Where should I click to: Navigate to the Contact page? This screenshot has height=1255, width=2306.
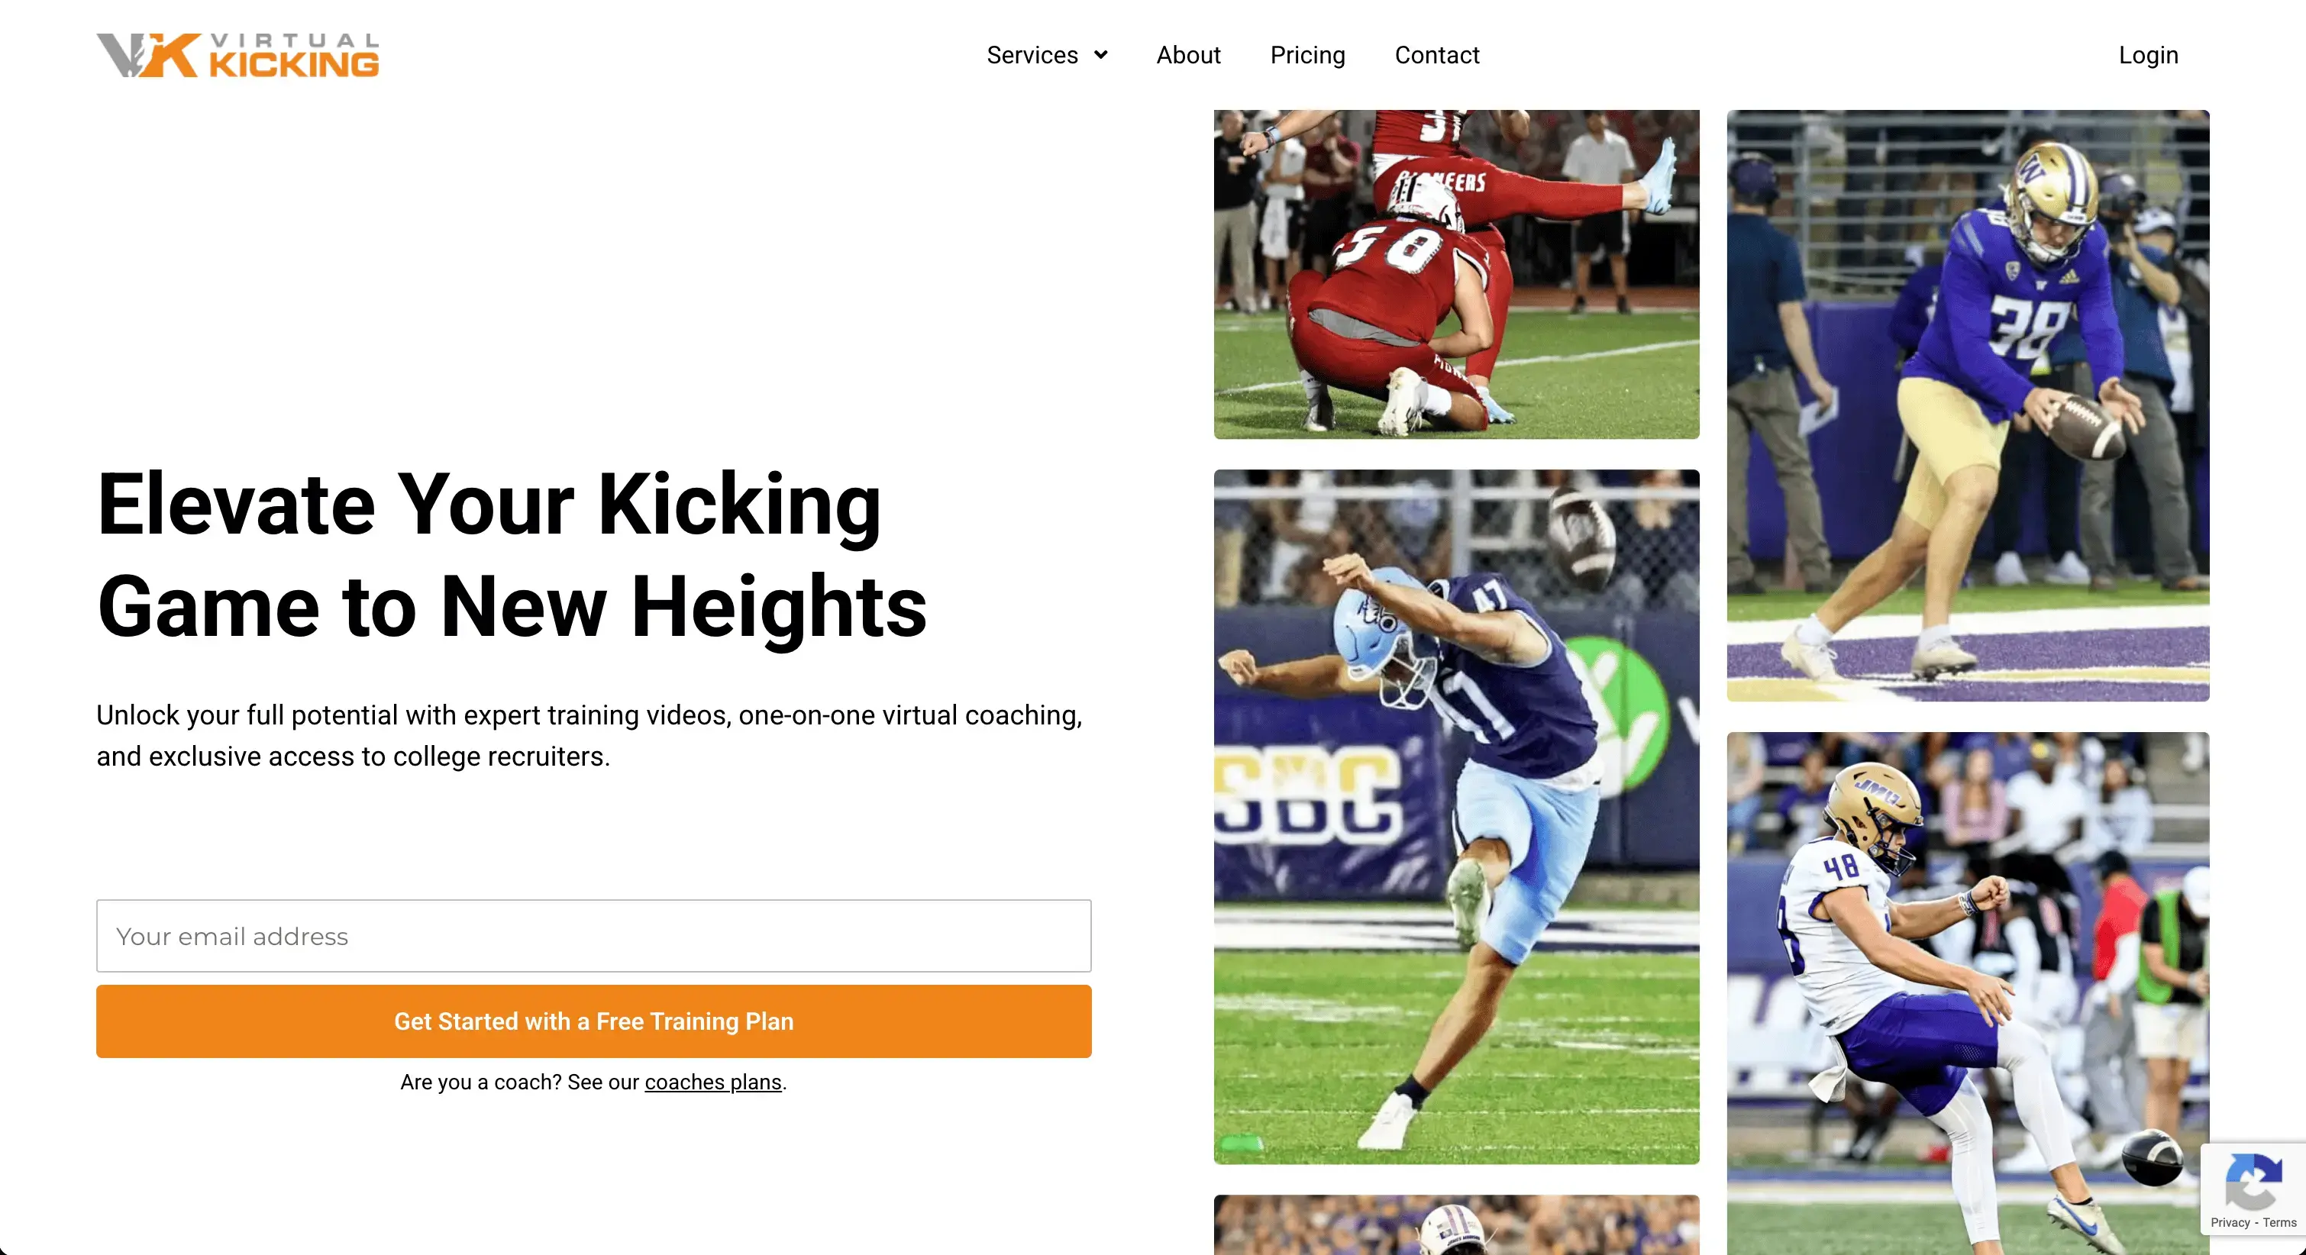pos(1437,56)
